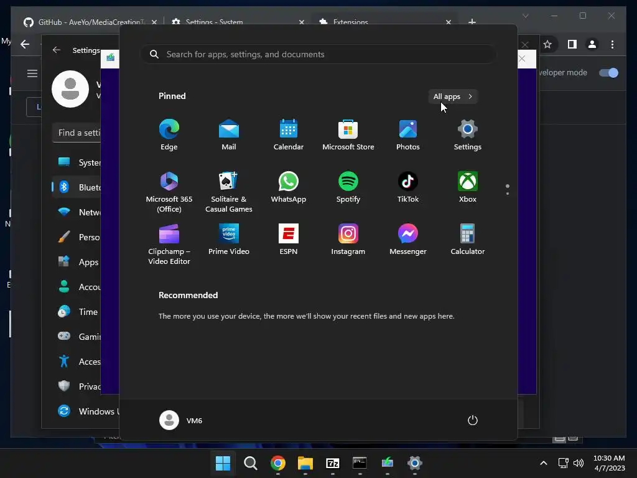
Task: Open Chrome three-dot menu
Action: pyautogui.click(x=612, y=44)
